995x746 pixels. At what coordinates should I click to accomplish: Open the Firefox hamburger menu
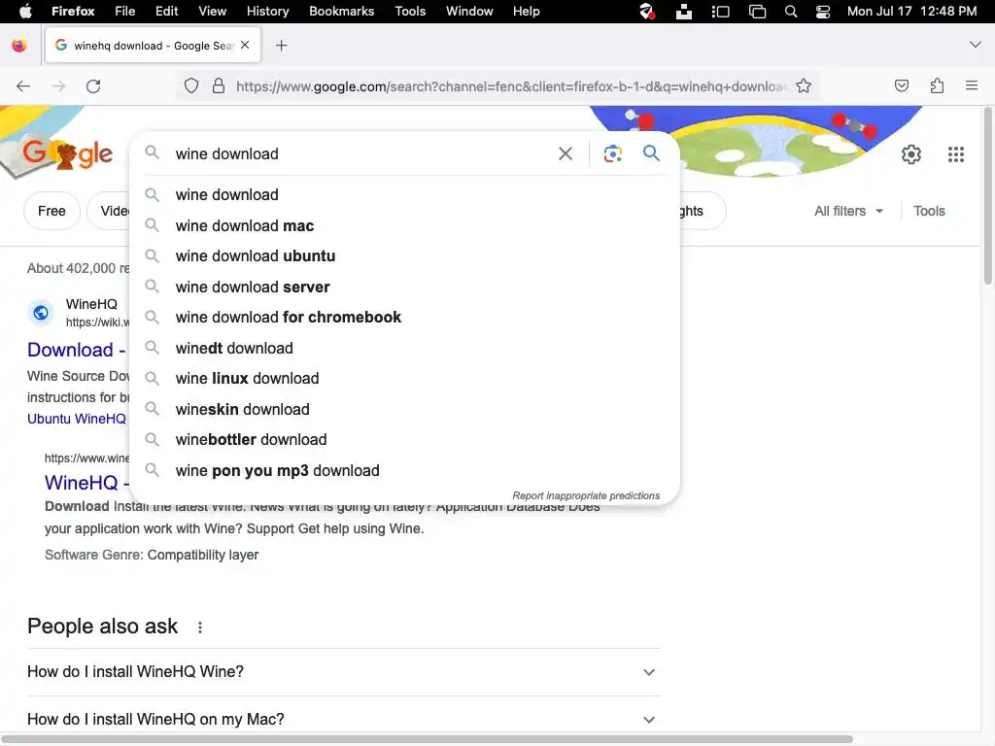tap(972, 85)
